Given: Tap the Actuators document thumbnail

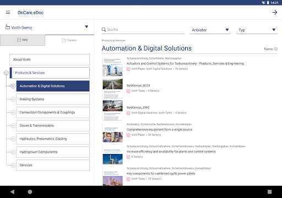Looking at the screenshot, I should pos(112,66).
